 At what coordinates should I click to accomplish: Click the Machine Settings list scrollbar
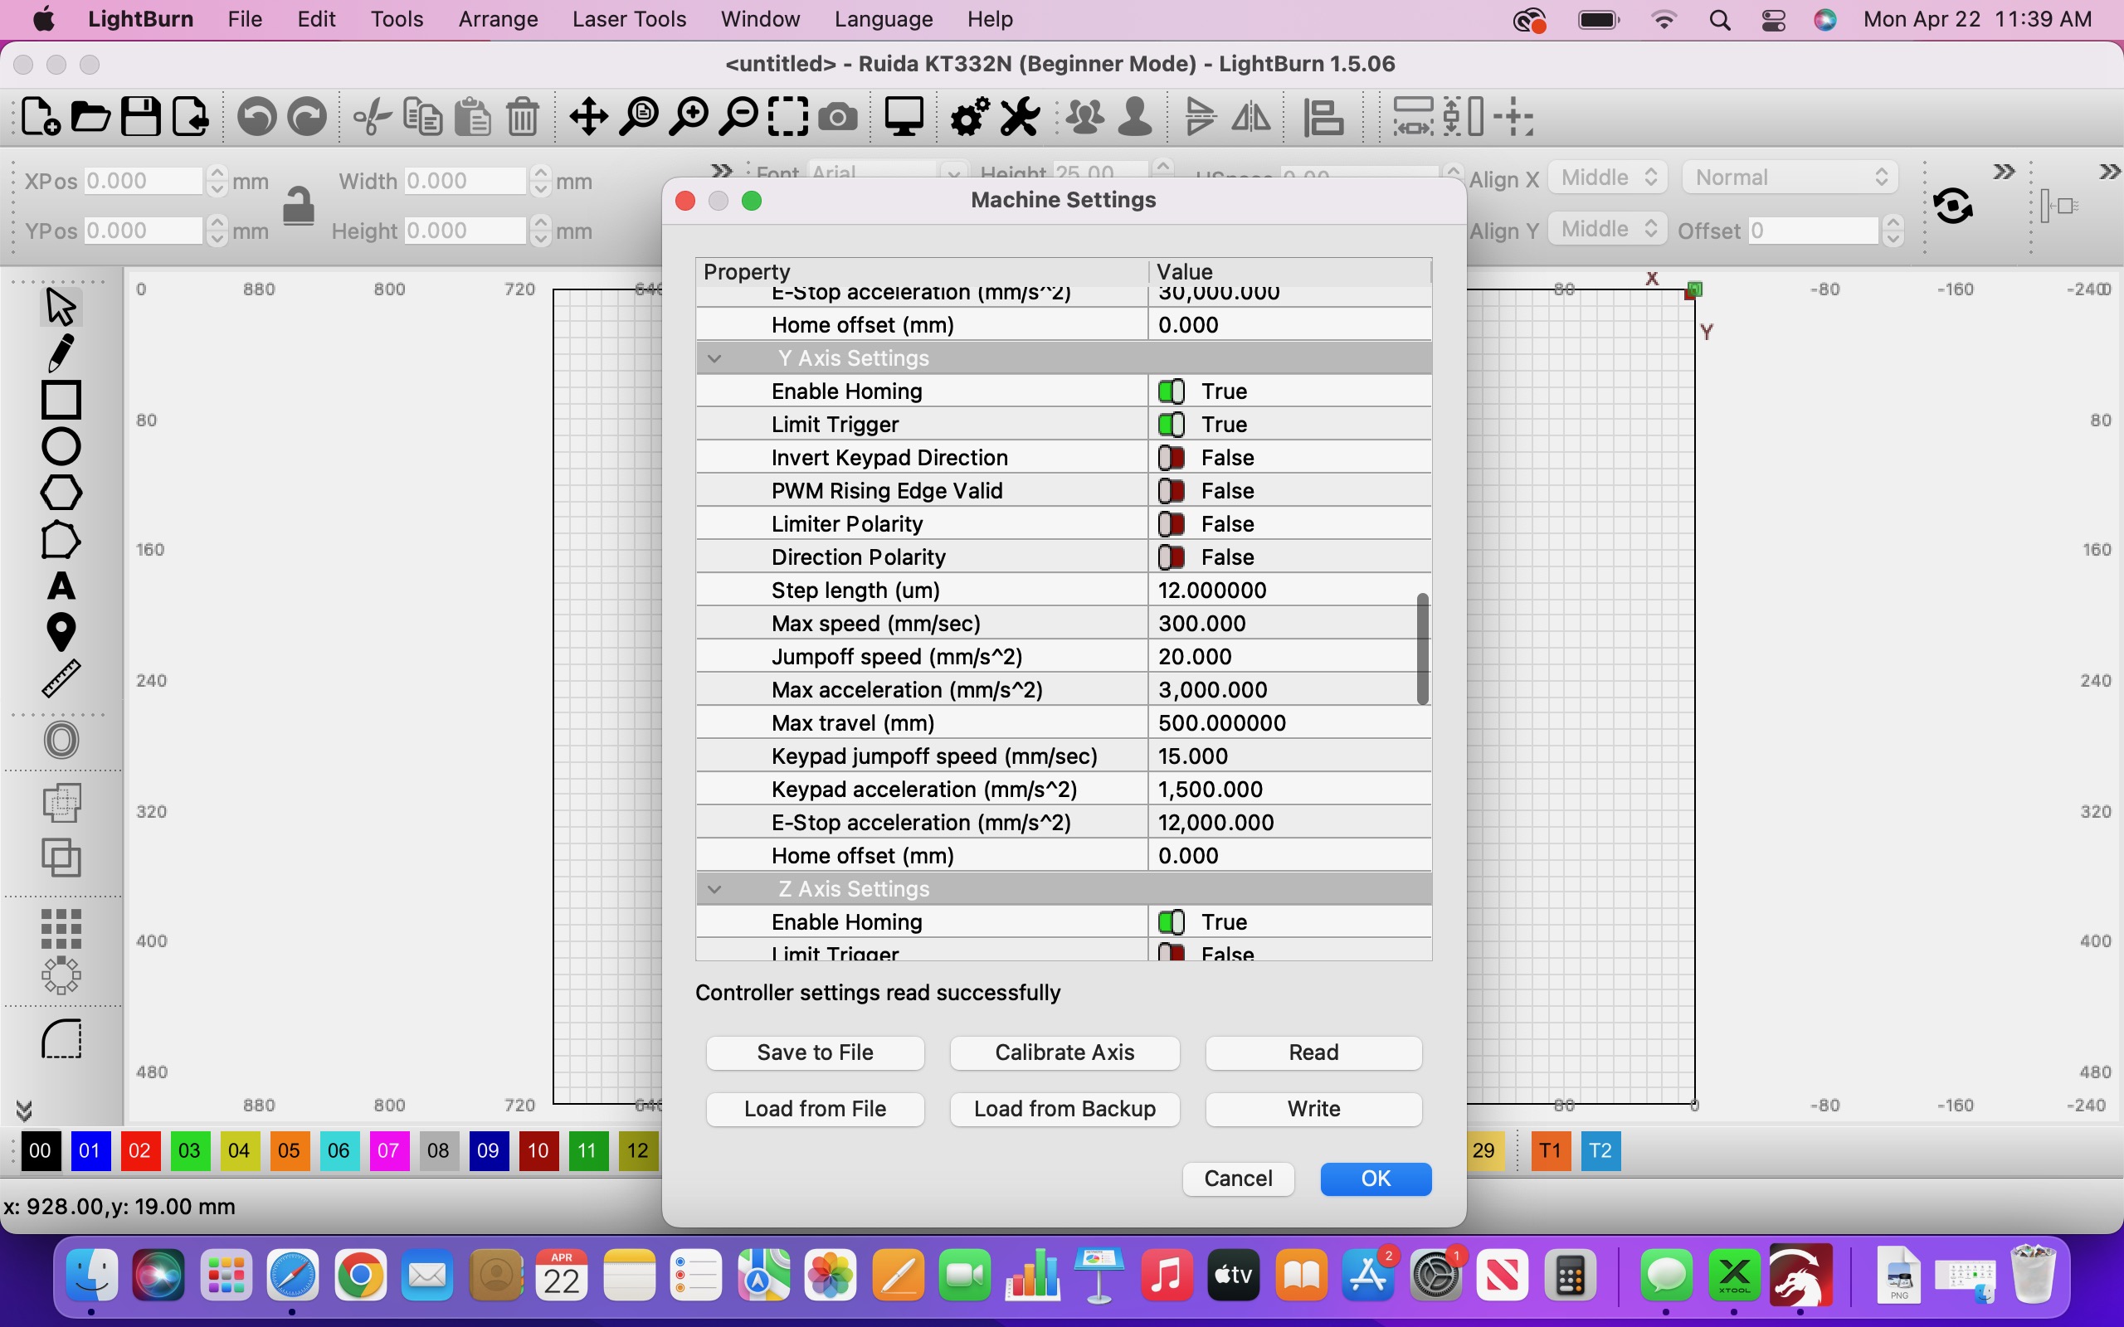coord(1422,649)
